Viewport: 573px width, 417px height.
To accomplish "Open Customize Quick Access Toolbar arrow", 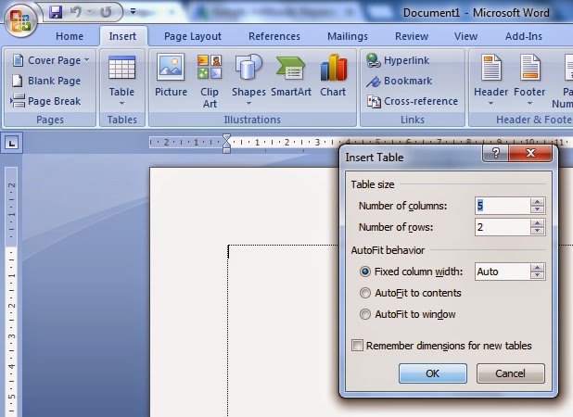I will 133,12.
